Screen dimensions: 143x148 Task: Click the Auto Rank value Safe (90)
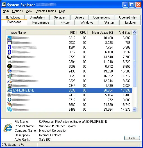click(45, 140)
